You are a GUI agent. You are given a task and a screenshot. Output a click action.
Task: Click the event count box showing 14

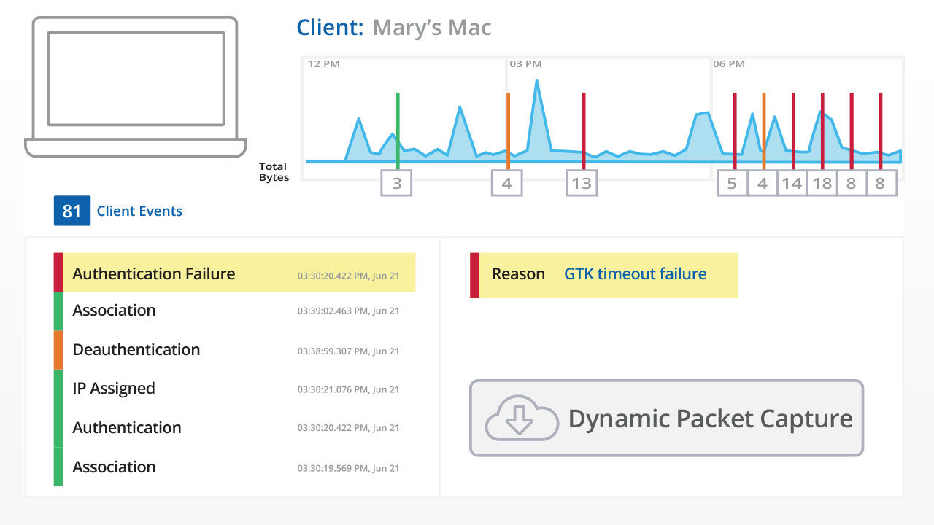pyautogui.click(x=792, y=183)
